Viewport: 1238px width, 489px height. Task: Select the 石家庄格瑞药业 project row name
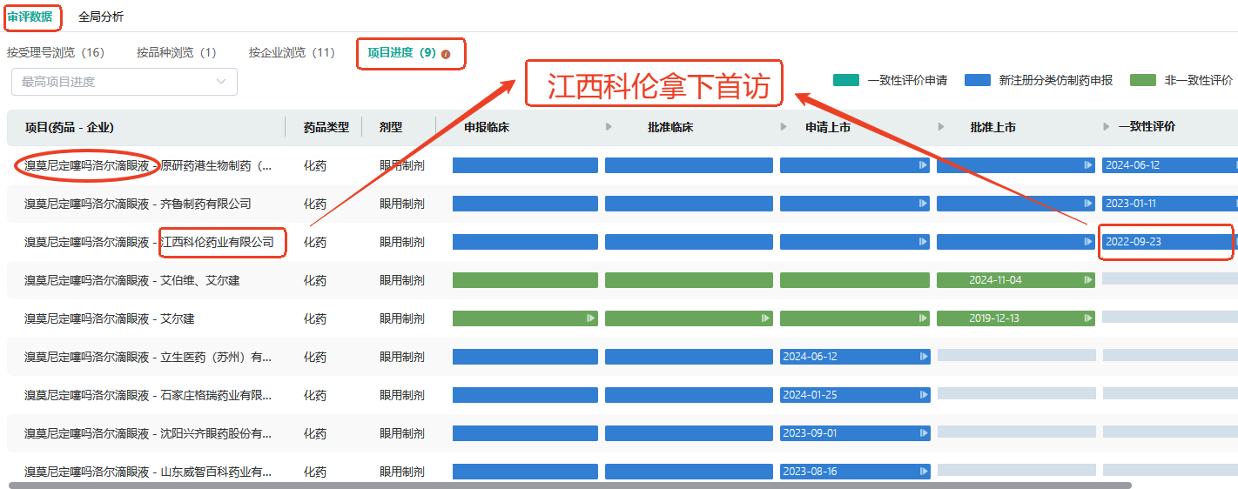coord(148,395)
